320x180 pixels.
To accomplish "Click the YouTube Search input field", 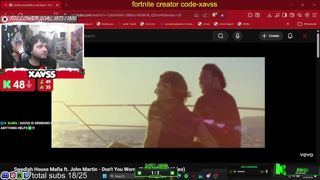I will [147, 36].
